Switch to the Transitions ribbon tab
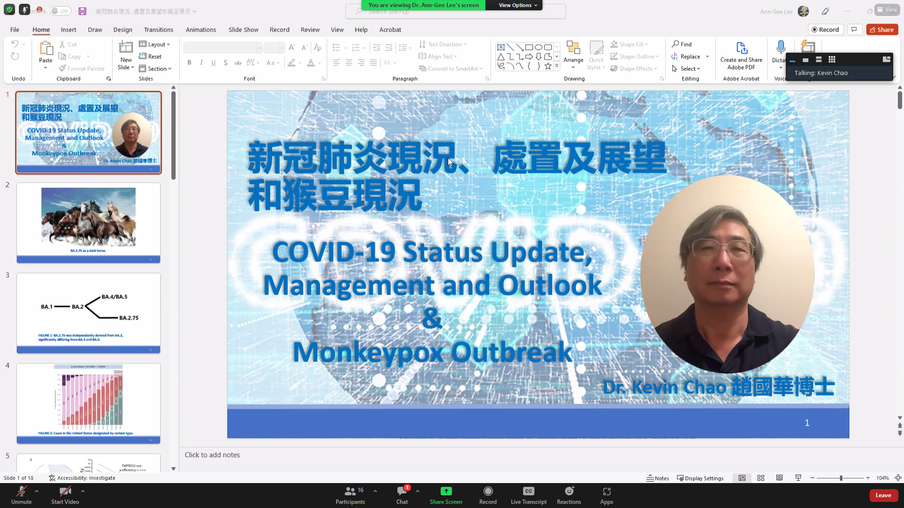 (158, 30)
